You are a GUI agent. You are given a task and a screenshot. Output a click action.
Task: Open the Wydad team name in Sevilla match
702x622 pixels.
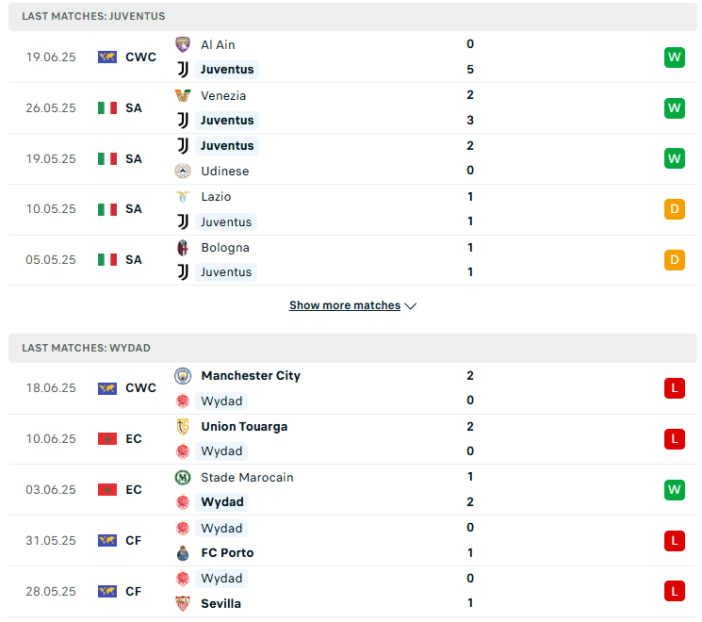coord(221,578)
